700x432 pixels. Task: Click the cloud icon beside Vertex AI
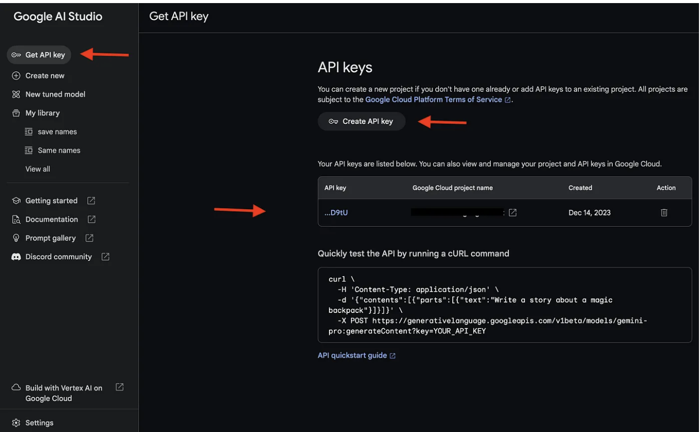pyautogui.click(x=16, y=387)
